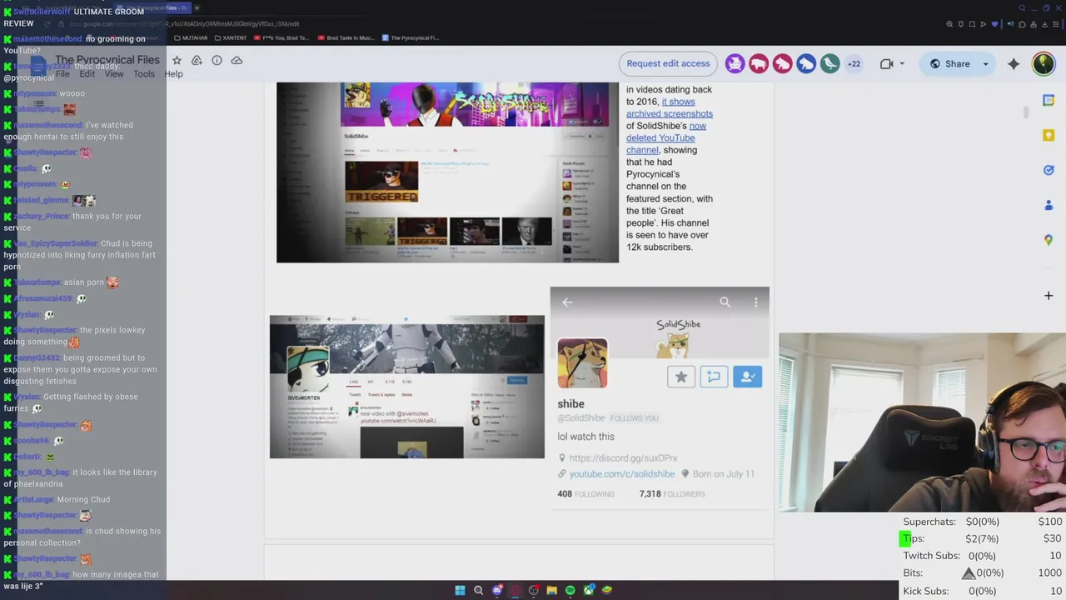This screenshot has height=600, width=1066.
Task: Open Google Maps in side panel
Action: click(1049, 240)
